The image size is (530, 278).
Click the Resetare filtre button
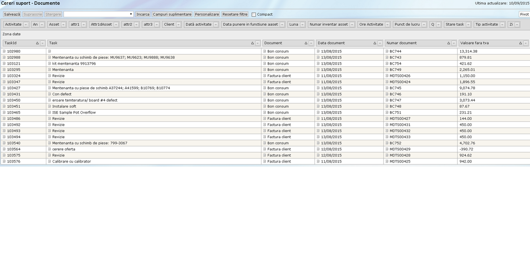click(x=235, y=14)
